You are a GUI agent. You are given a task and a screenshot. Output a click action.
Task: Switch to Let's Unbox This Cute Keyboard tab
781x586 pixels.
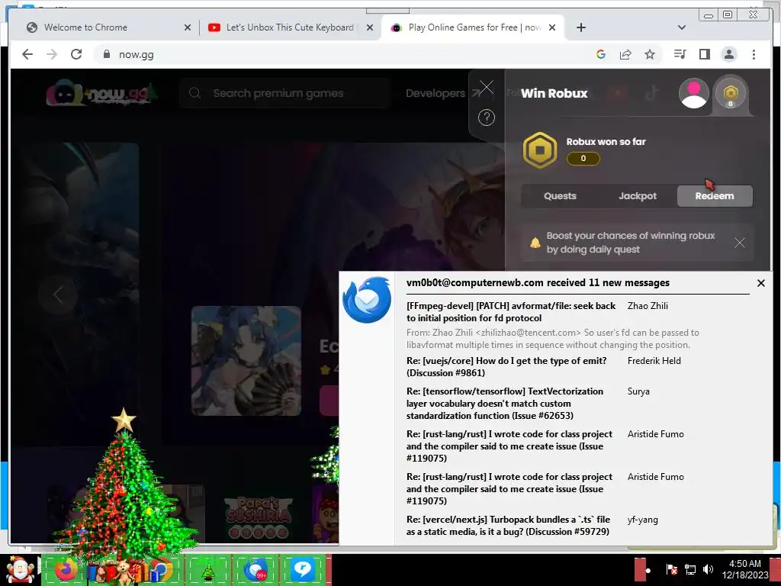point(290,27)
